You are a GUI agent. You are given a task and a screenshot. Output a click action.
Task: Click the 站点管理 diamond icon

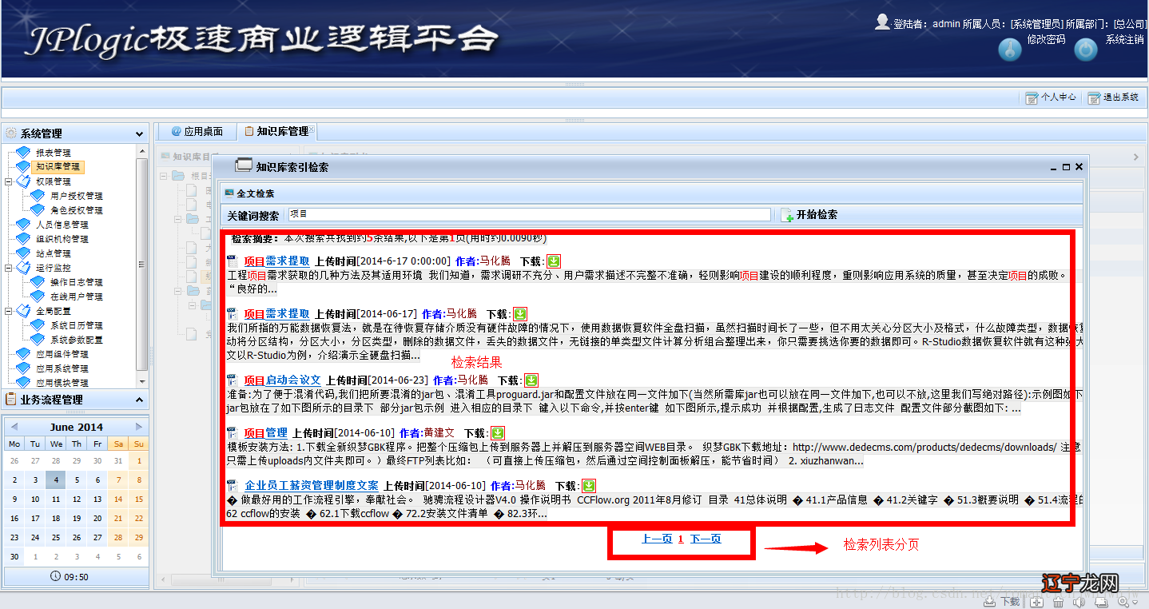pyautogui.click(x=23, y=253)
